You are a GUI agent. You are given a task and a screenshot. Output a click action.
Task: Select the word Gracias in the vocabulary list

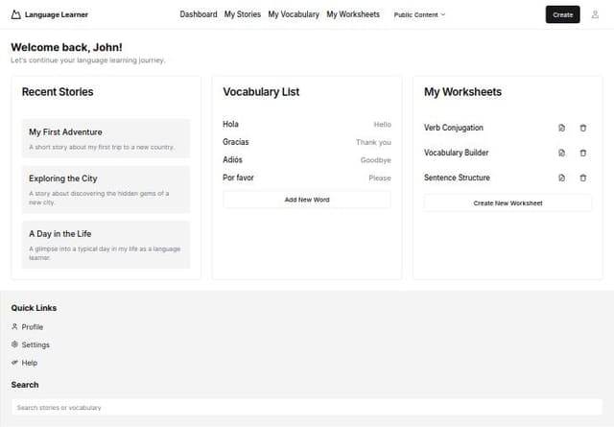[236, 142]
